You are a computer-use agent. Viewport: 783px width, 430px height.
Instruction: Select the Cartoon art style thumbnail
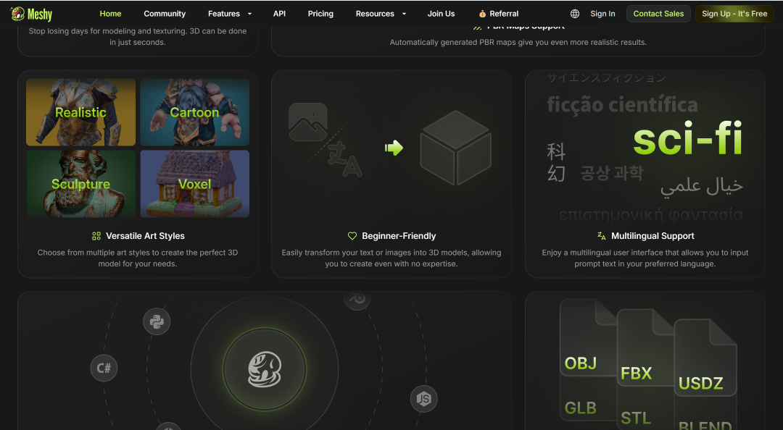pyautogui.click(x=195, y=112)
